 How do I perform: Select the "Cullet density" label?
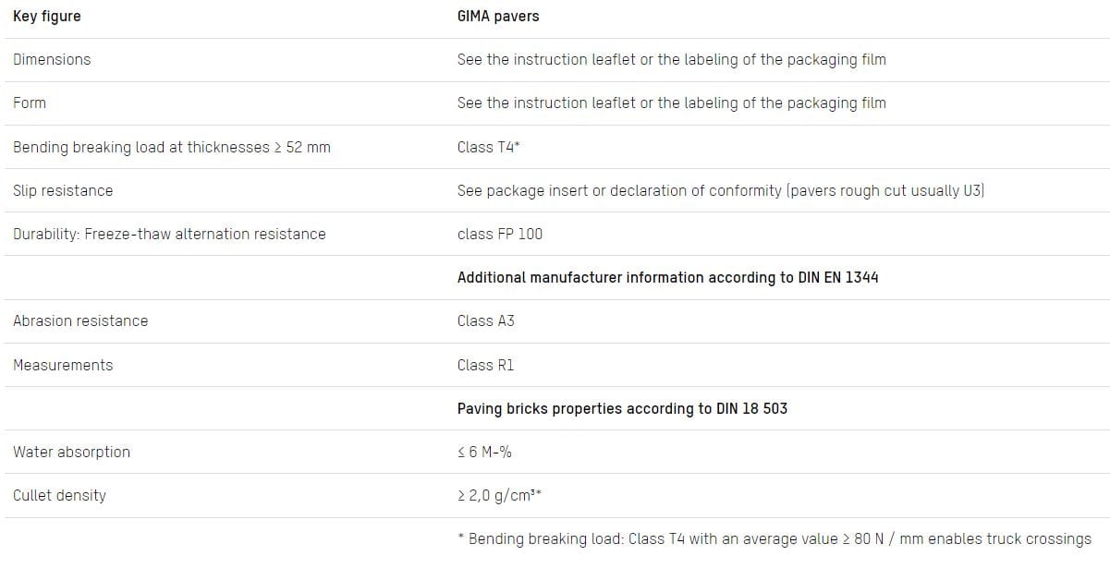pyautogui.click(x=59, y=495)
